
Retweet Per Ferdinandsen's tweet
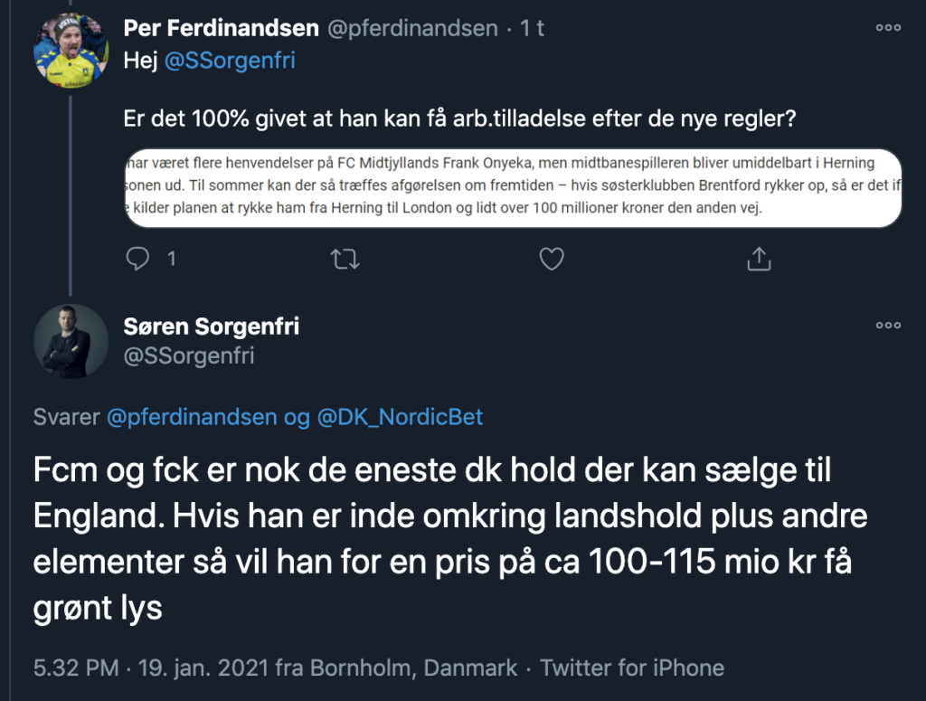point(345,260)
